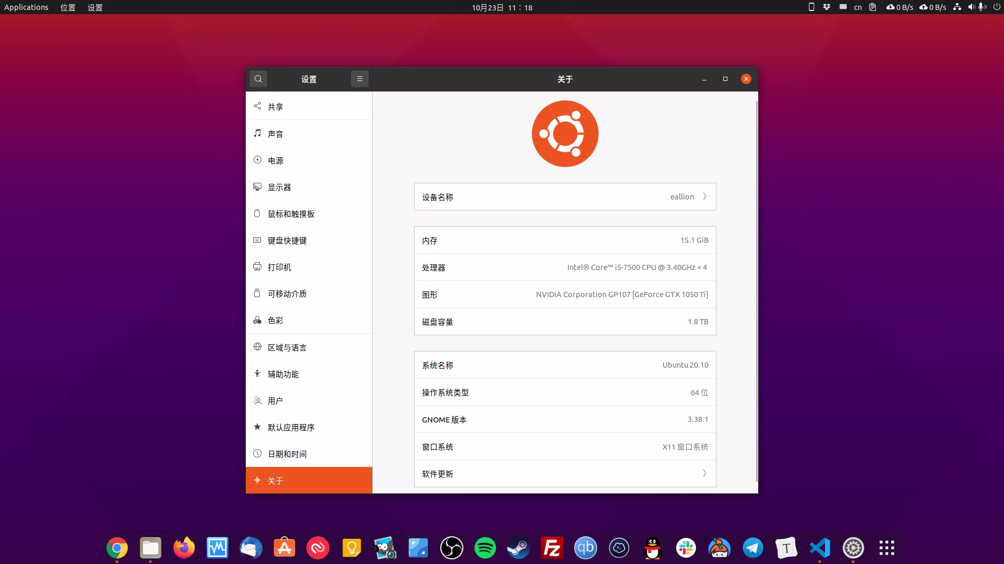Open the Applications menu in top bar
The image size is (1004, 564).
coord(26,7)
